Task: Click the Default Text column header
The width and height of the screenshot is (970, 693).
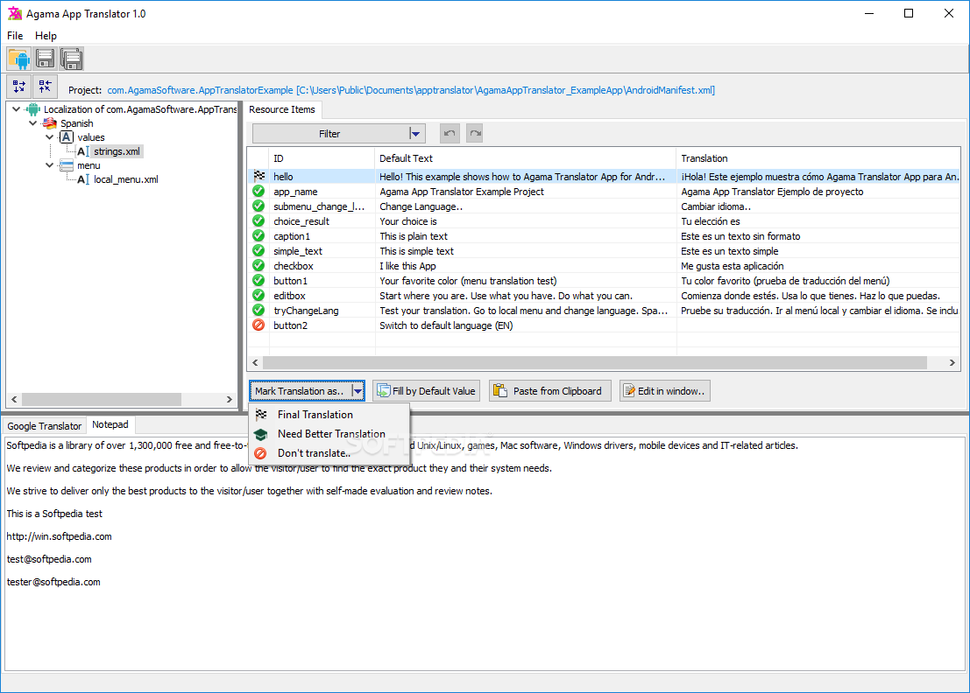Action: click(525, 158)
